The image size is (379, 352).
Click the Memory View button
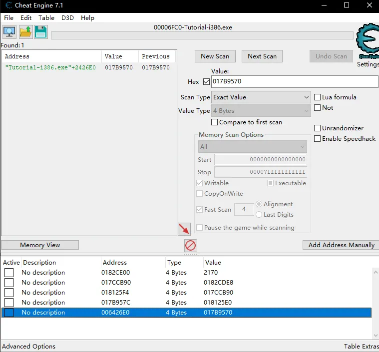(40, 245)
